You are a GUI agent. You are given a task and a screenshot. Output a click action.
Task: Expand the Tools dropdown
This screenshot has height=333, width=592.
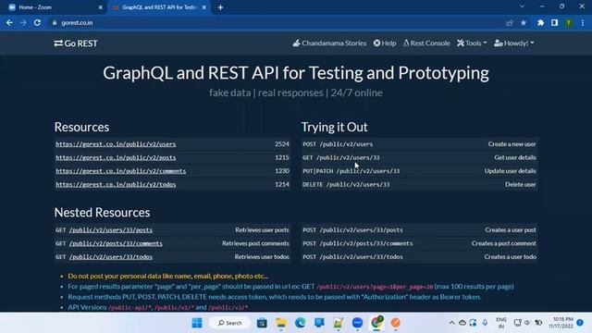pos(472,43)
